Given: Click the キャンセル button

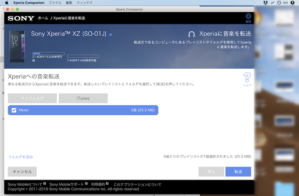Looking at the screenshot, I should (x=22, y=172).
